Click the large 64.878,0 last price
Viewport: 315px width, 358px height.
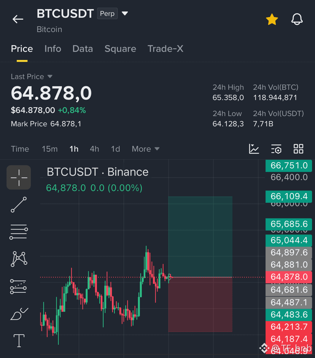(x=51, y=93)
